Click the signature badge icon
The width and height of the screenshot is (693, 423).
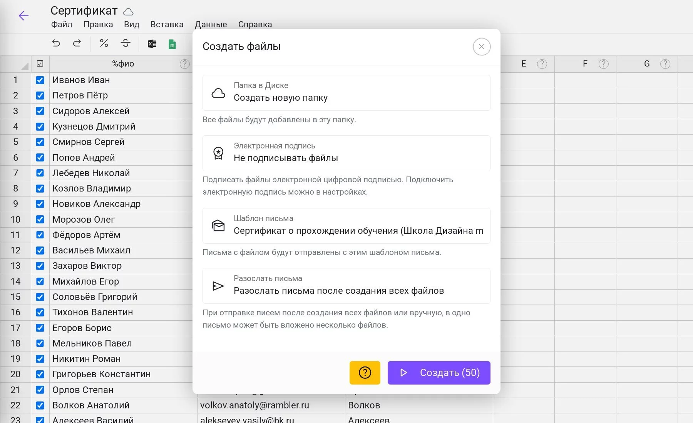pyautogui.click(x=218, y=153)
